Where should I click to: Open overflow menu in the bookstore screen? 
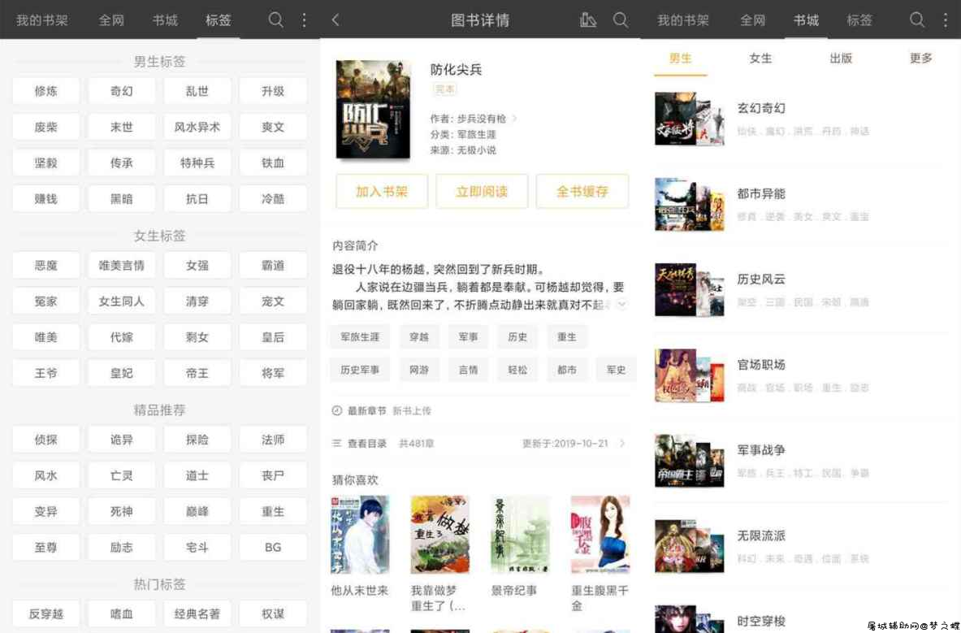[946, 20]
